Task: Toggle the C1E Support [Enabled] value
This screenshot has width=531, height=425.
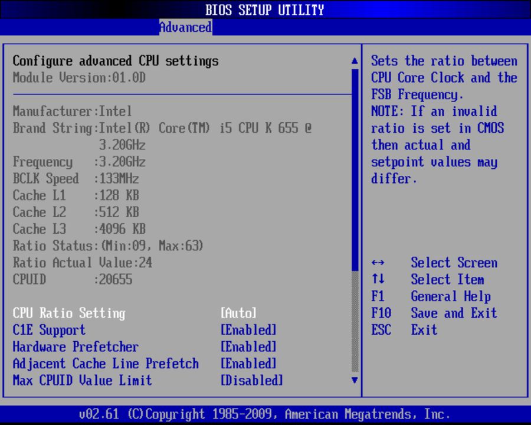Action: (248, 330)
